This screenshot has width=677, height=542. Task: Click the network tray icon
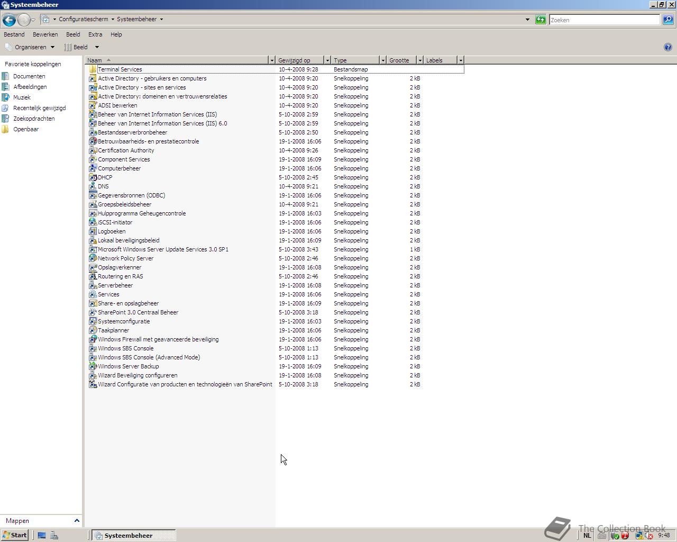[639, 536]
